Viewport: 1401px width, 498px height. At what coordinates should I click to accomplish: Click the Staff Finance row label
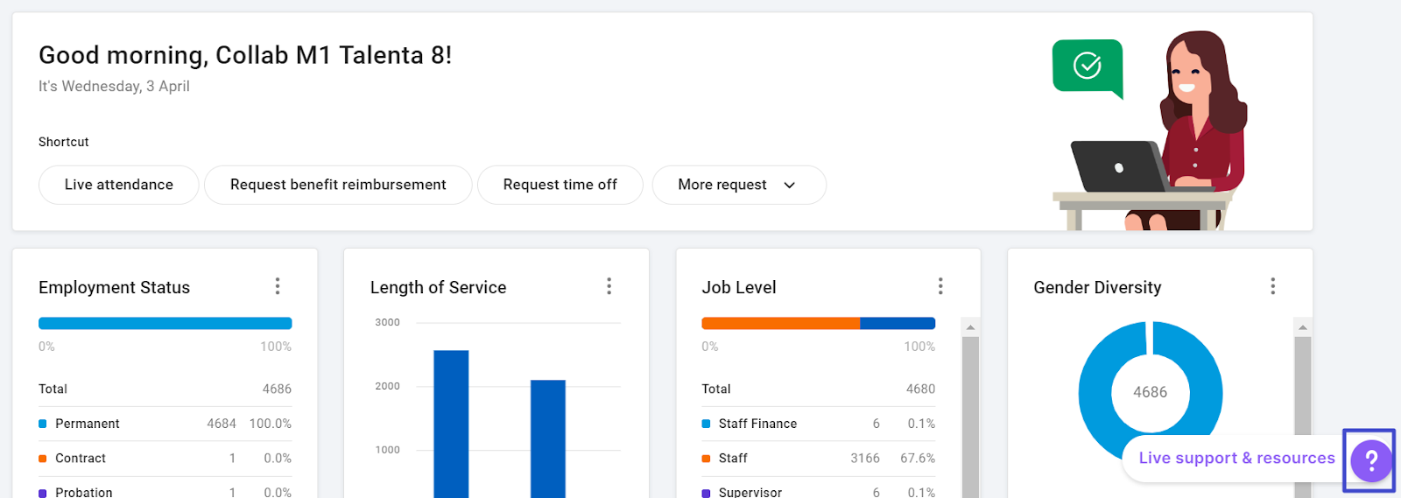[x=758, y=424]
